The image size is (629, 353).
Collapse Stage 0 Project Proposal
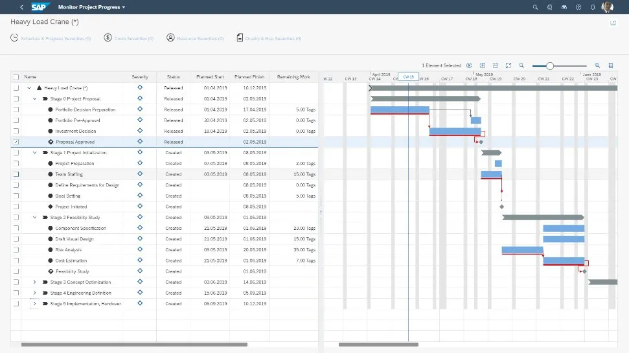[34, 98]
